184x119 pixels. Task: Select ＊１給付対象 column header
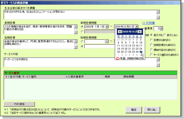click(x=13, y=77)
